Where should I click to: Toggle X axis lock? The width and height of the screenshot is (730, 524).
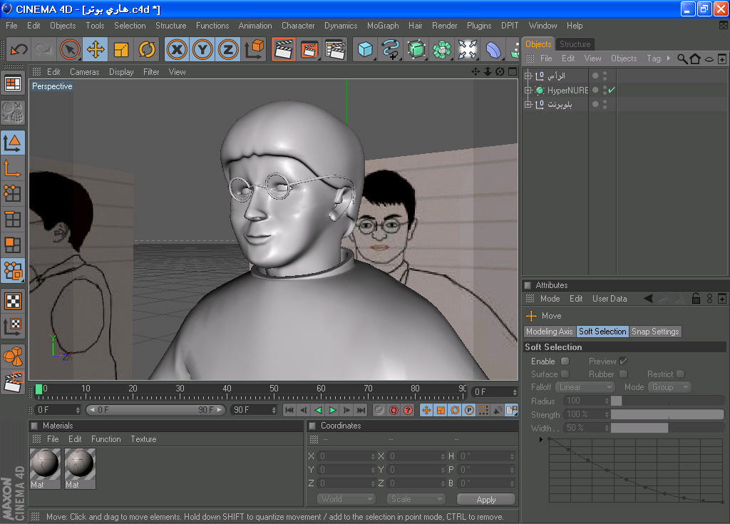click(x=177, y=49)
